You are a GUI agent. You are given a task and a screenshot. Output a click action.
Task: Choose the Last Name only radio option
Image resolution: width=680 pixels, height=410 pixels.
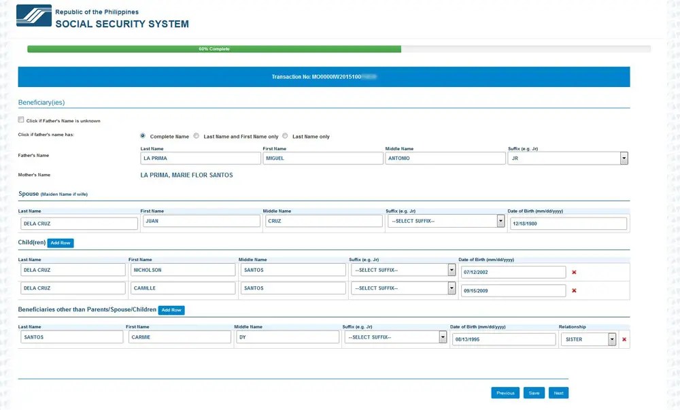(x=285, y=136)
